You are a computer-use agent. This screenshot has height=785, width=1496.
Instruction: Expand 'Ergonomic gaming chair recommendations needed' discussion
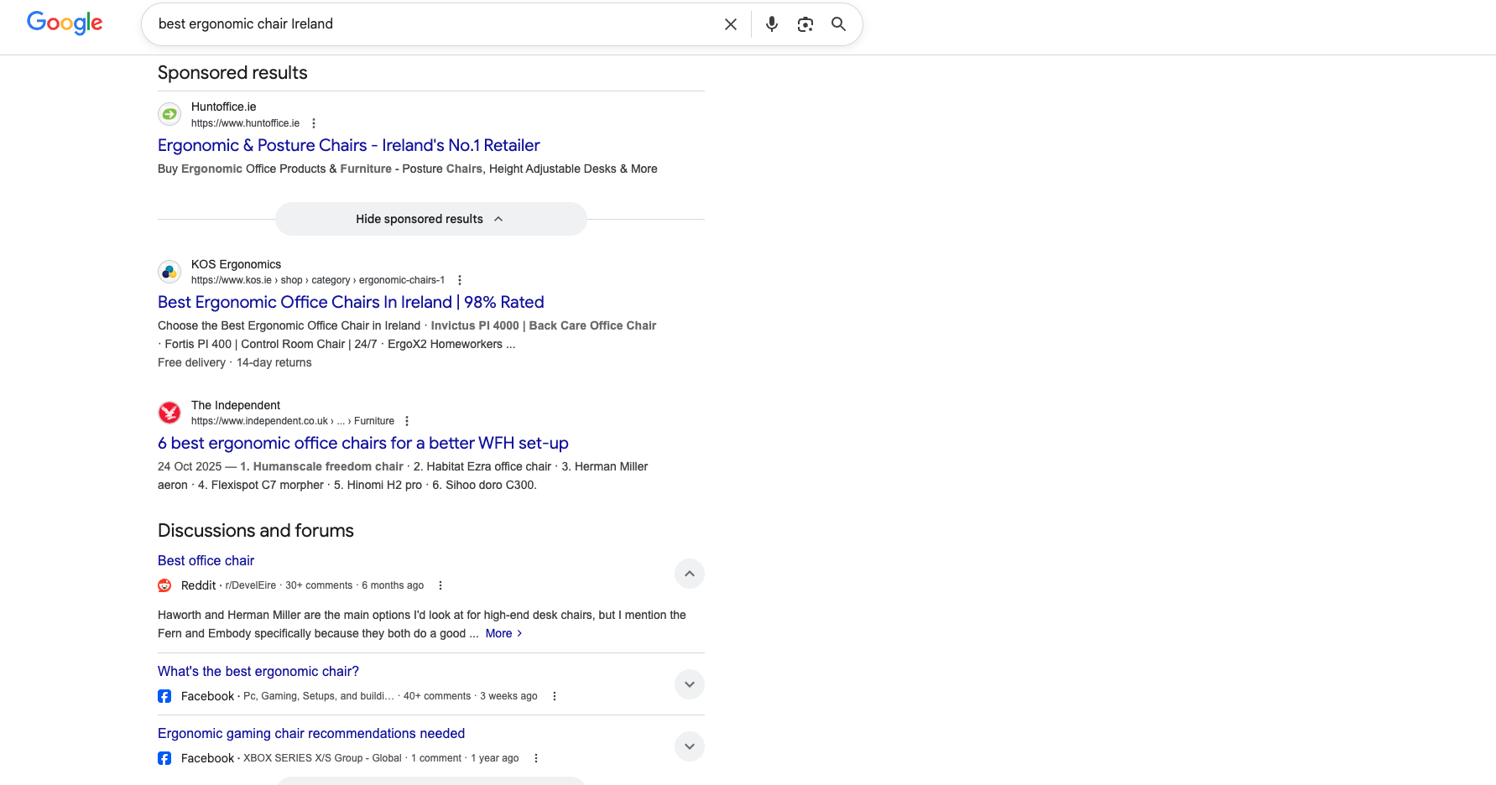[689, 746]
